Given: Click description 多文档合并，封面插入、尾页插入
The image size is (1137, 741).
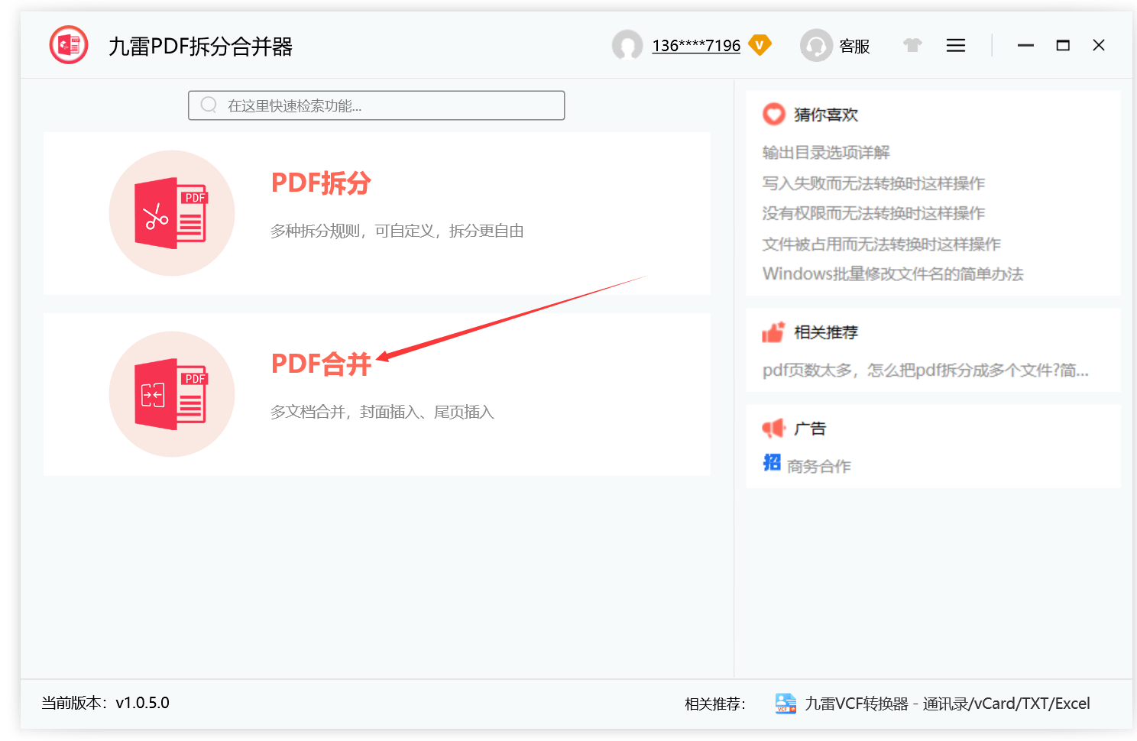Looking at the screenshot, I should pos(382,412).
